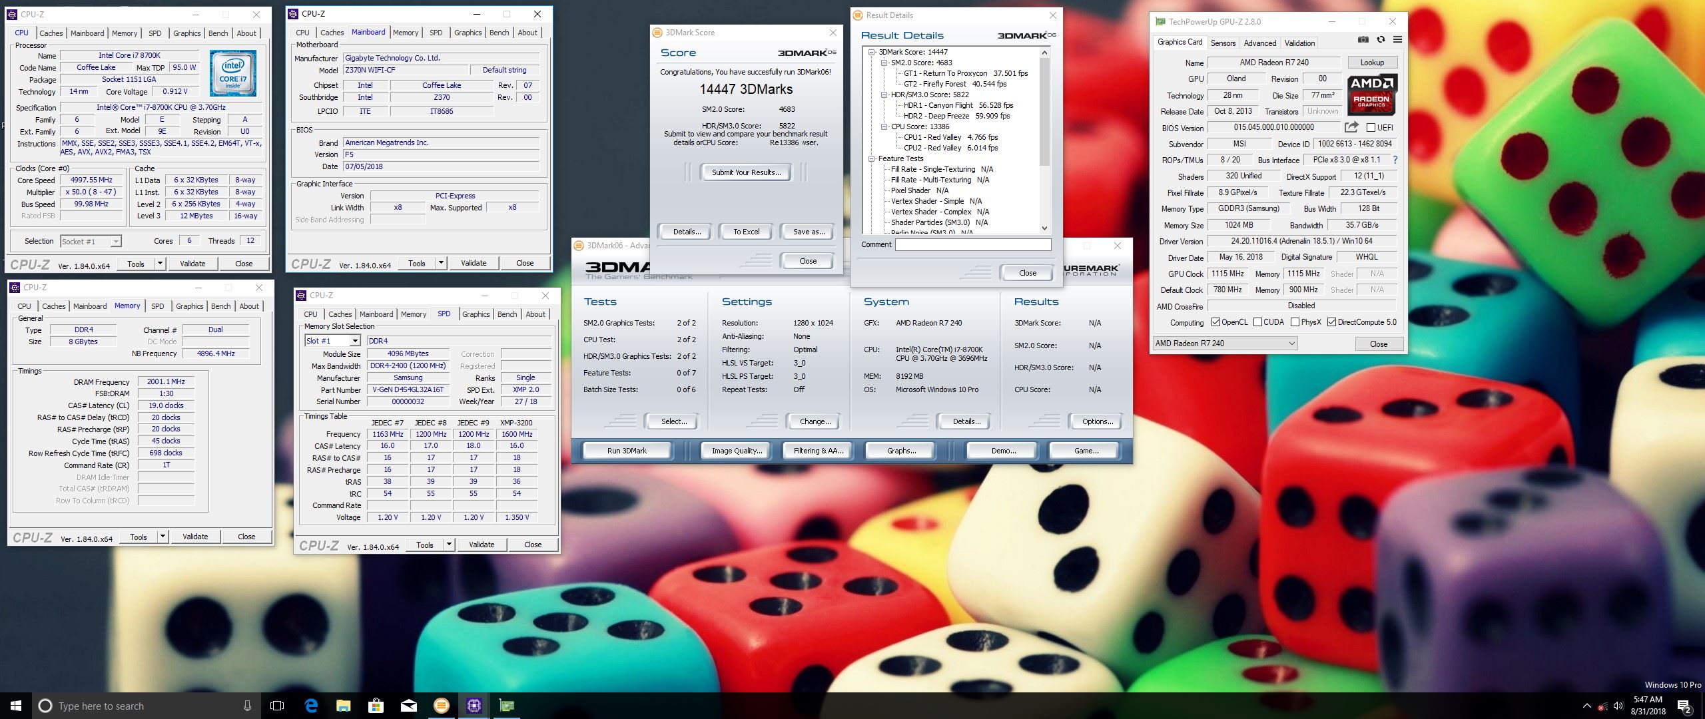Toggle the CUDA checkbox
This screenshot has width=1705, height=719.
[1257, 322]
